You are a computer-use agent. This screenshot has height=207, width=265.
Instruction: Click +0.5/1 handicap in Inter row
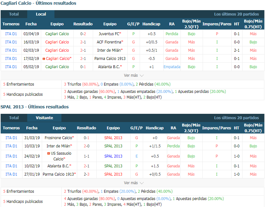pos(152,50)
